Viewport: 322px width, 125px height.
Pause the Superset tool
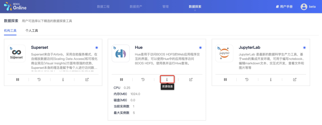pos(18,79)
